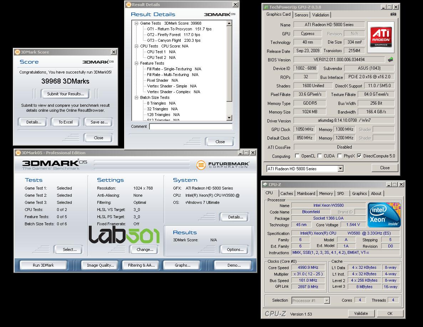
Task: Open Image Quality options
Action: pyautogui.click(x=100, y=266)
